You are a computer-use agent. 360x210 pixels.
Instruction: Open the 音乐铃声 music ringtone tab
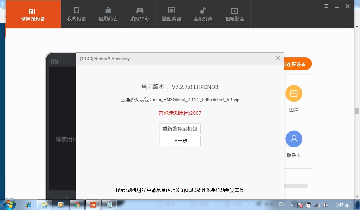click(x=203, y=14)
